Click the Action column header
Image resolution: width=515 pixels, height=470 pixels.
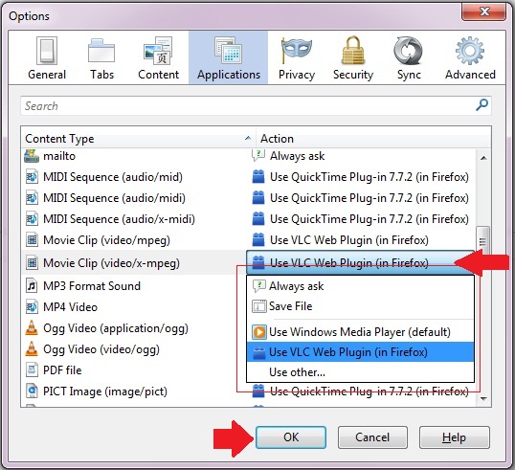(x=373, y=138)
